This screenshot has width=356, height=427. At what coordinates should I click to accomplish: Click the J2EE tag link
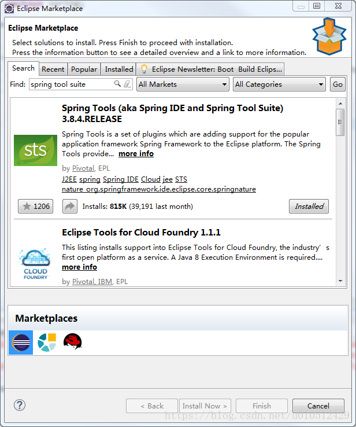69,179
